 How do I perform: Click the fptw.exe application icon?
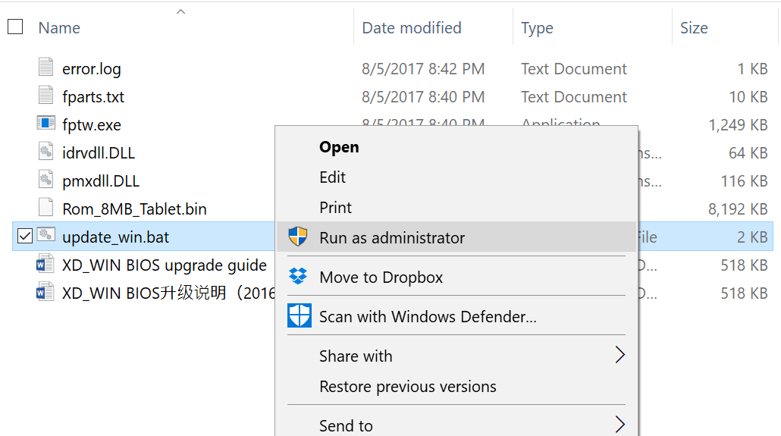click(46, 124)
